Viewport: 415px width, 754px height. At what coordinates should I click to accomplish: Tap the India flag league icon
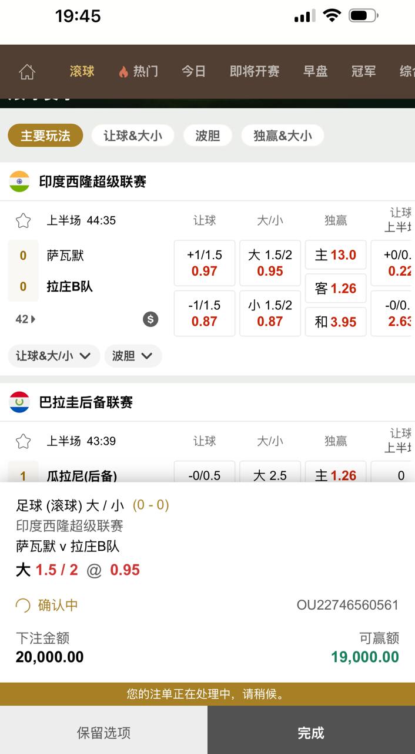pos(19,181)
